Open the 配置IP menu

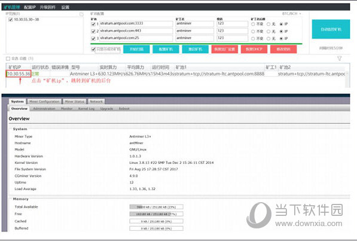(29, 7)
